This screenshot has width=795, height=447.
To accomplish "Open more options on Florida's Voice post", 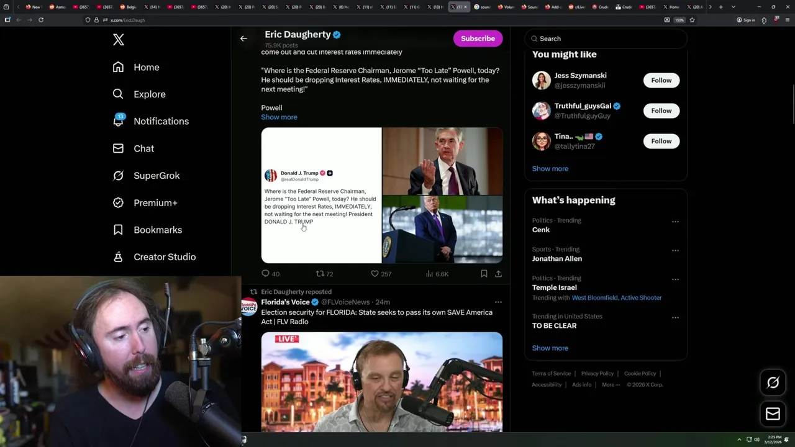I will (498, 302).
